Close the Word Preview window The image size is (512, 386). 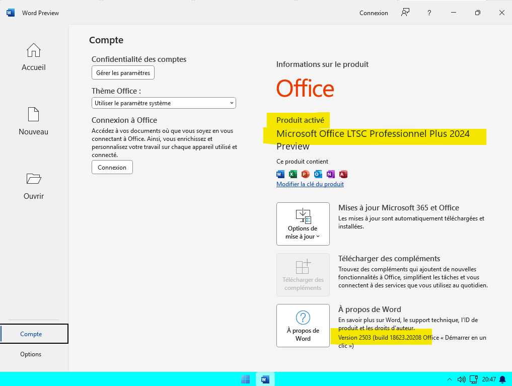click(x=502, y=13)
